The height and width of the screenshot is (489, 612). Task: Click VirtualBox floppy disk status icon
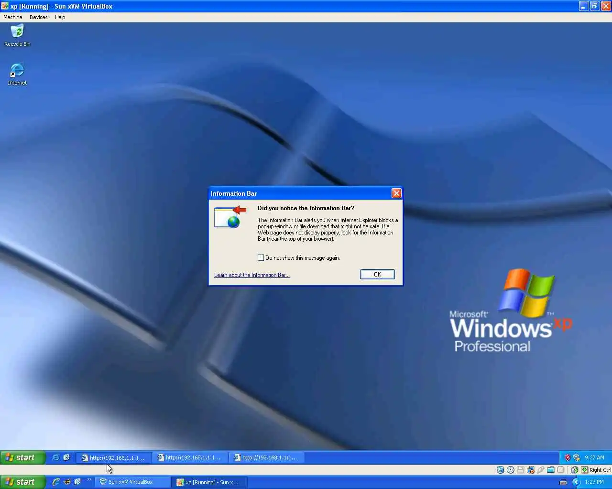pos(520,470)
